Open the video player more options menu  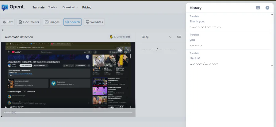tap(131, 107)
